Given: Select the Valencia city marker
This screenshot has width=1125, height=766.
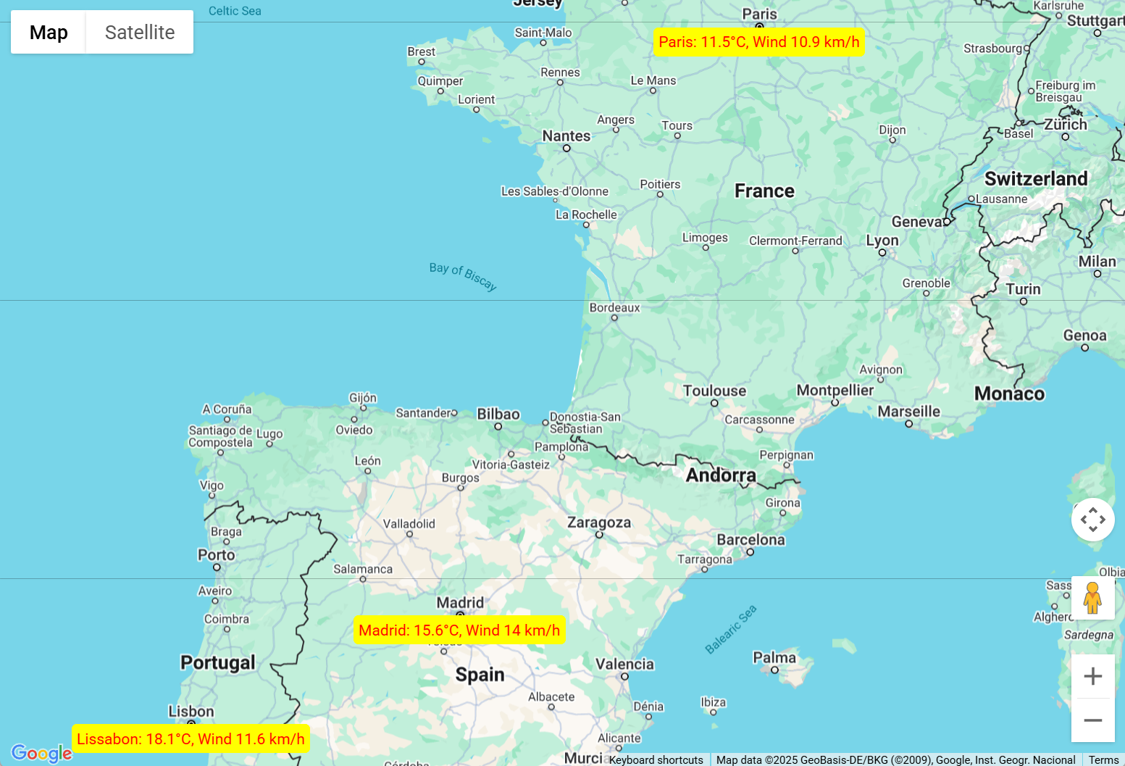Looking at the screenshot, I should click(x=624, y=676).
